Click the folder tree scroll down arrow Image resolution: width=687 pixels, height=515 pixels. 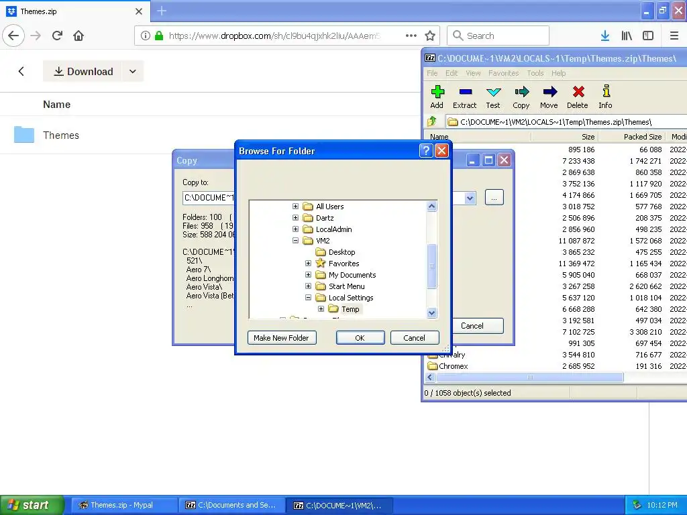click(431, 312)
